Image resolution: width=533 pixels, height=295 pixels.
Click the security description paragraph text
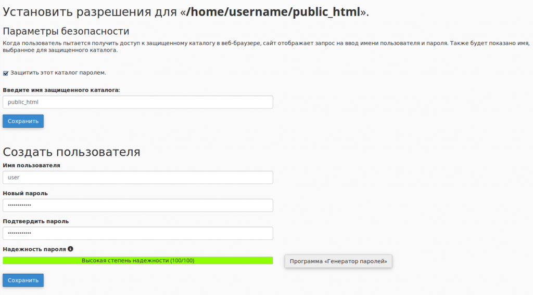tap(266, 46)
